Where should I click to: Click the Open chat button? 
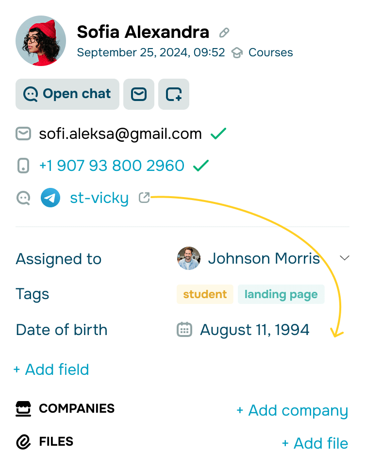67,94
